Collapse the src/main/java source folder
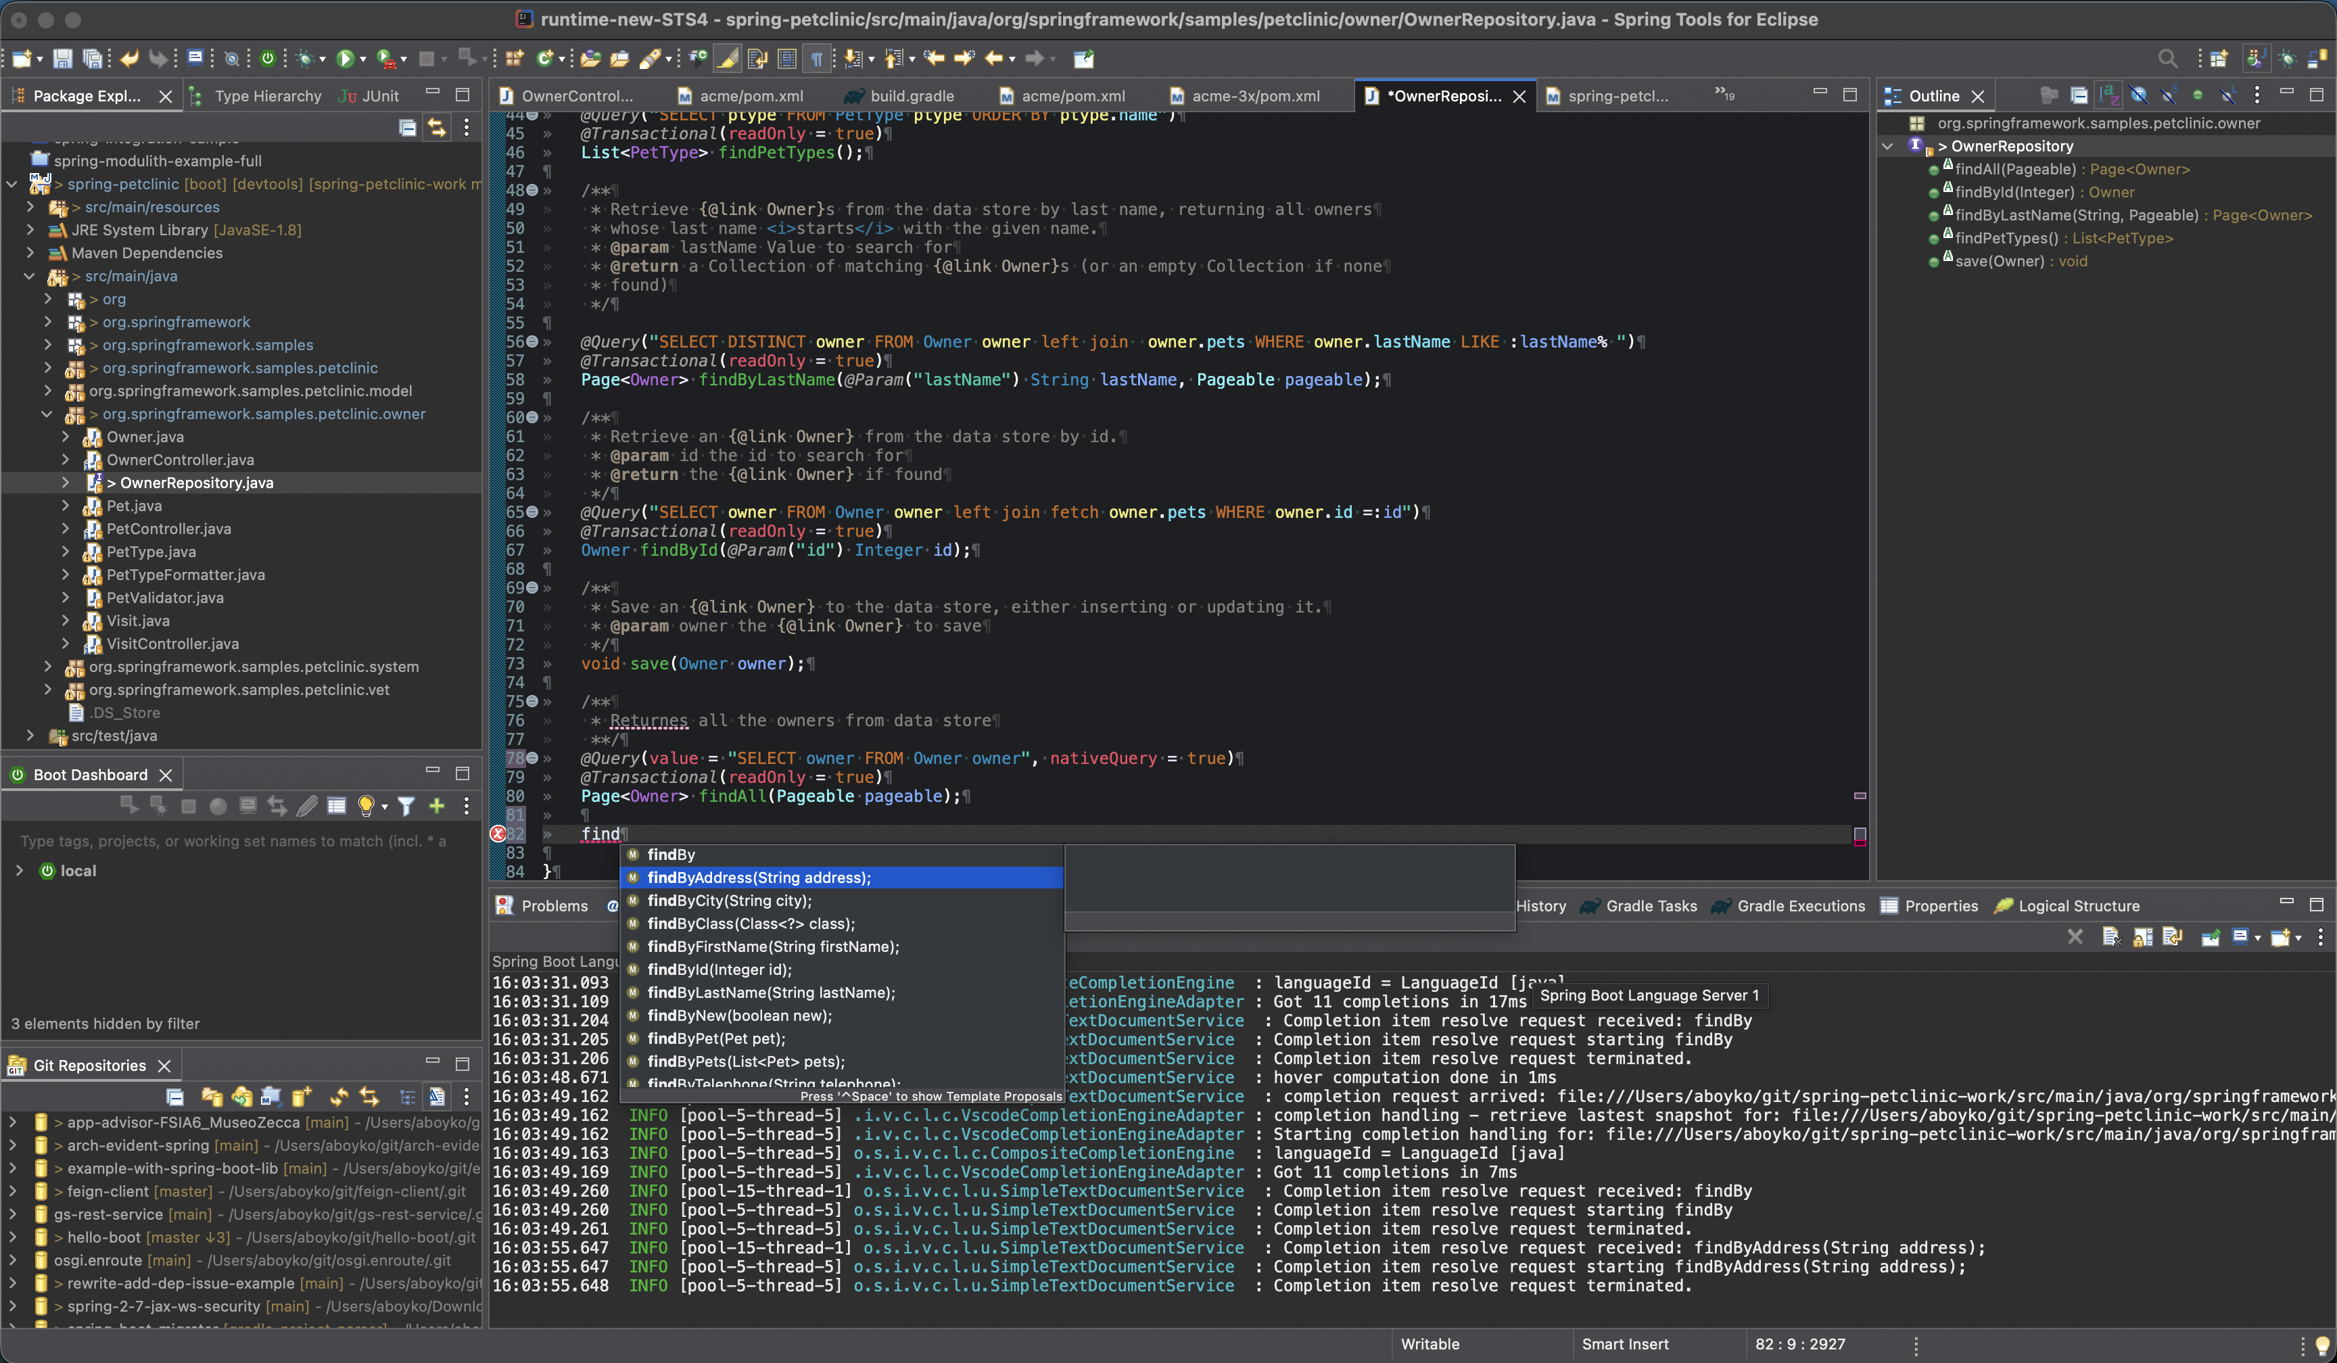The width and height of the screenshot is (2337, 1363). (30, 277)
